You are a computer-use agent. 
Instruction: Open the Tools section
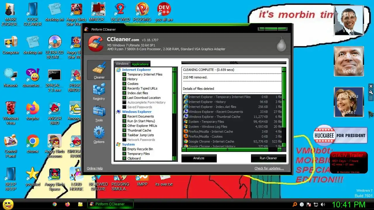click(99, 113)
